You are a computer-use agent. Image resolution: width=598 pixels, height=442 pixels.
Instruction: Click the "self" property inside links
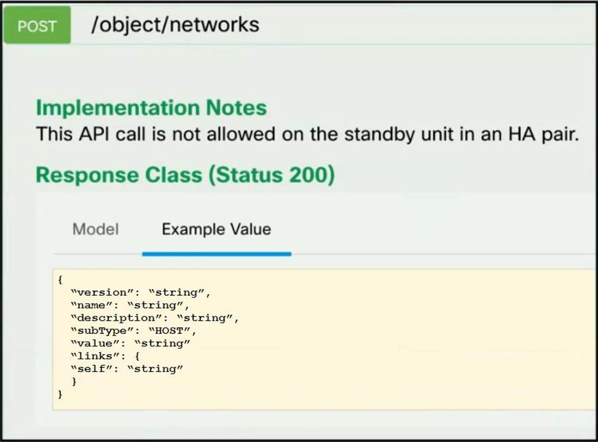127,369
